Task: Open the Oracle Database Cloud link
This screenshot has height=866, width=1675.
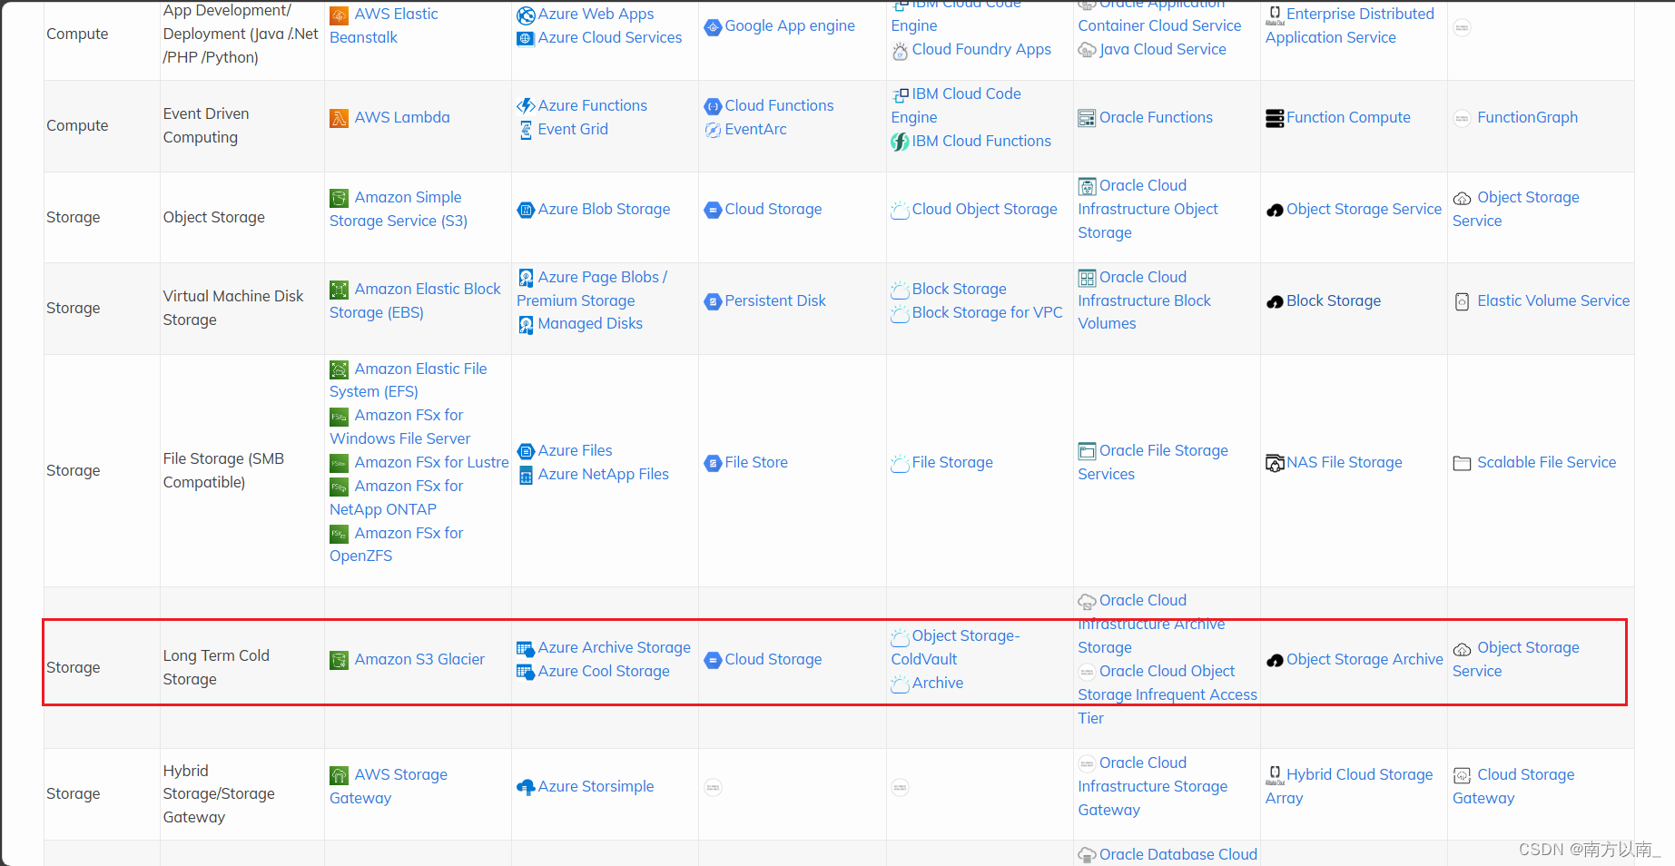Action: [x=1178, y=855]
